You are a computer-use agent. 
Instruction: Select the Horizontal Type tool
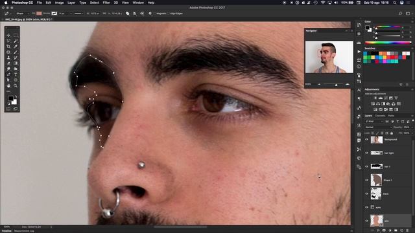click(16, 74)
